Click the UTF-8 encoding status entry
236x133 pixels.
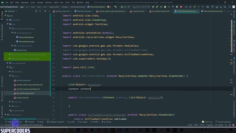tap(202, 125)
